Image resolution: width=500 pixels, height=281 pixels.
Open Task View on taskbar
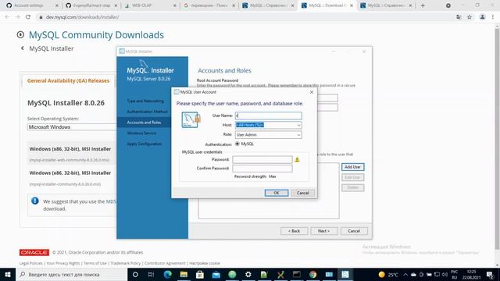pyautogui.click(x=151, y=274)
